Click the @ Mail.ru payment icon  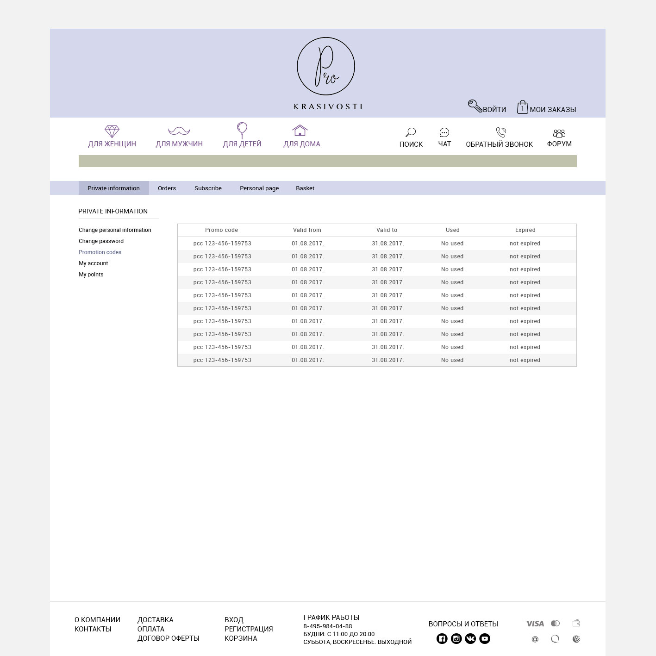pyautogui.click(x=535, y=639)
